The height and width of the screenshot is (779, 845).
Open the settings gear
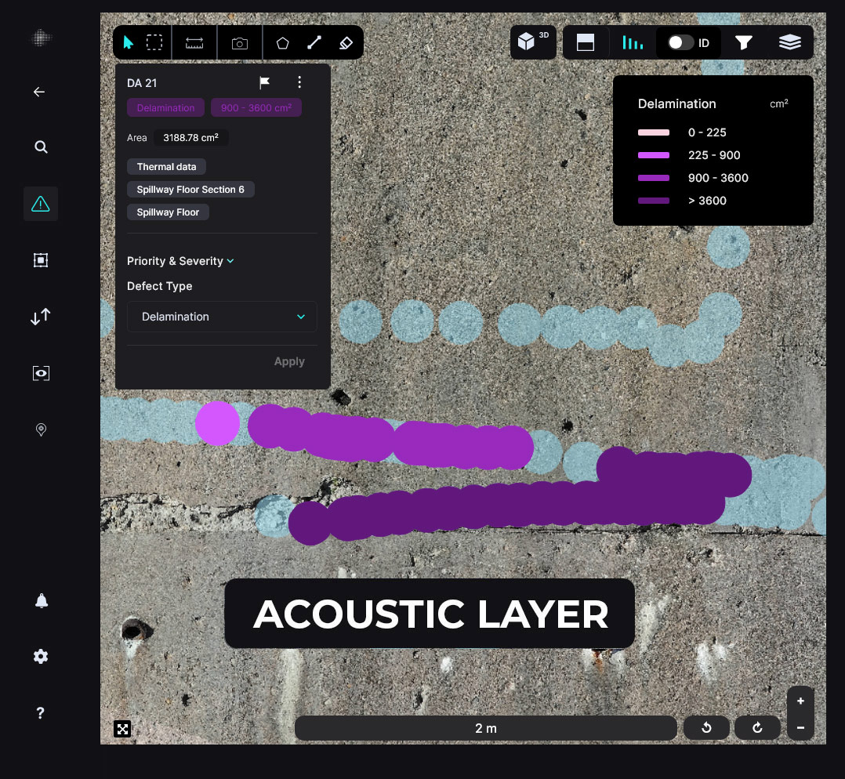pyautogui.click(x=41, y=656)
